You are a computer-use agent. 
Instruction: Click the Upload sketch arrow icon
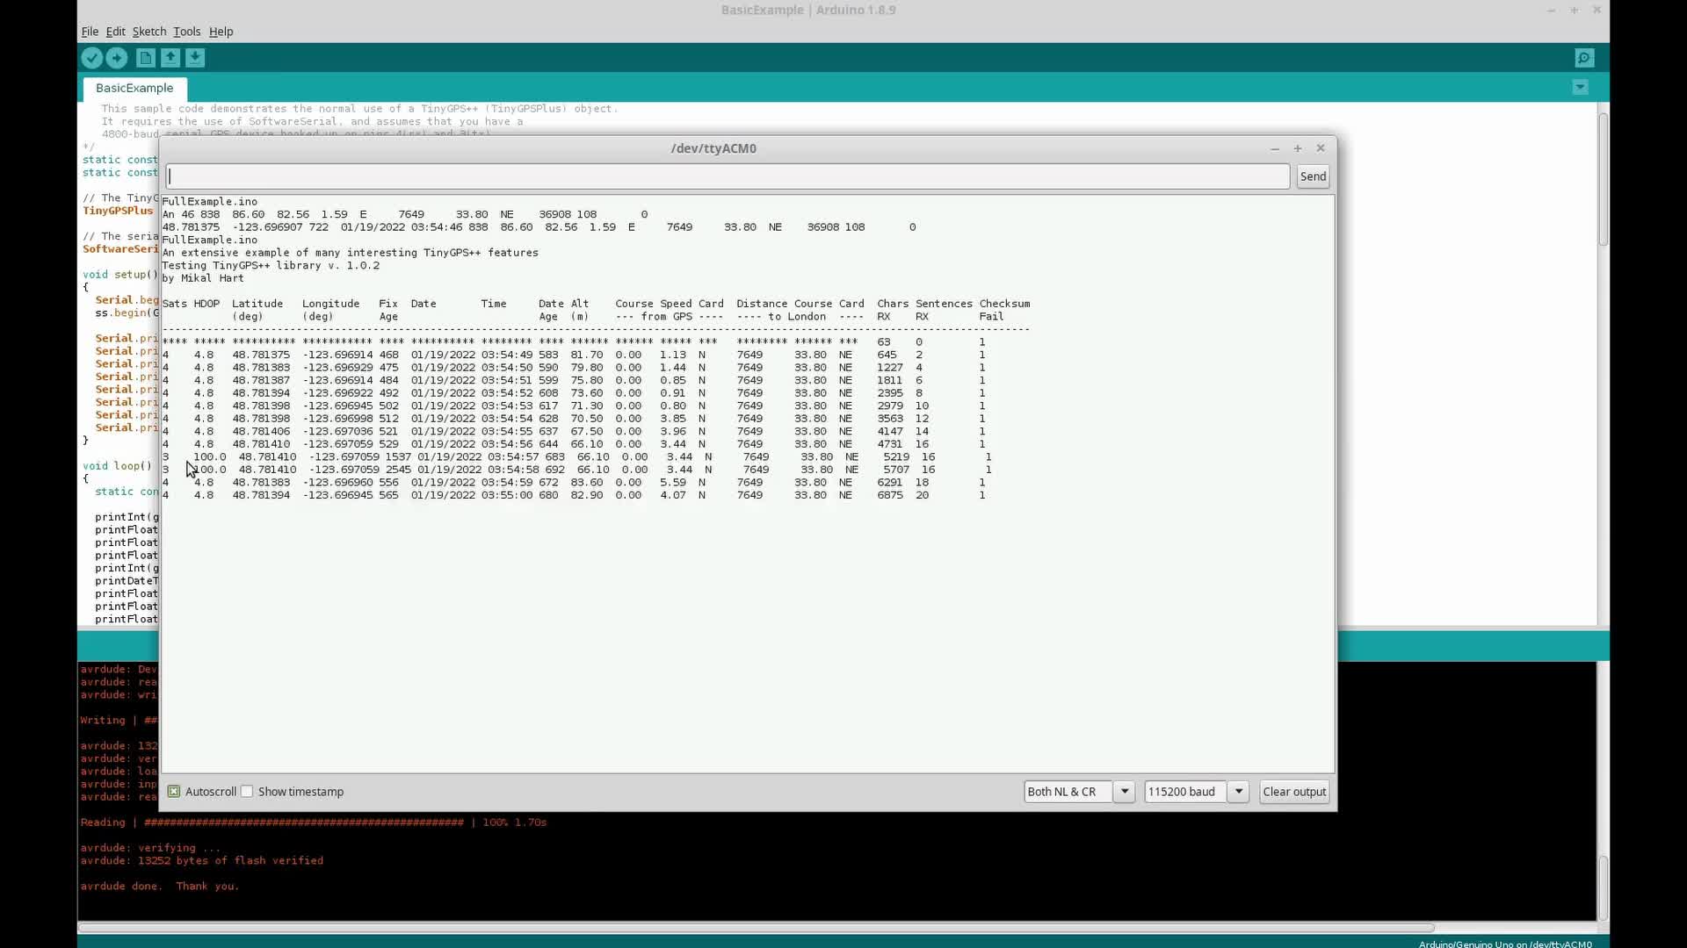(116, 58)
